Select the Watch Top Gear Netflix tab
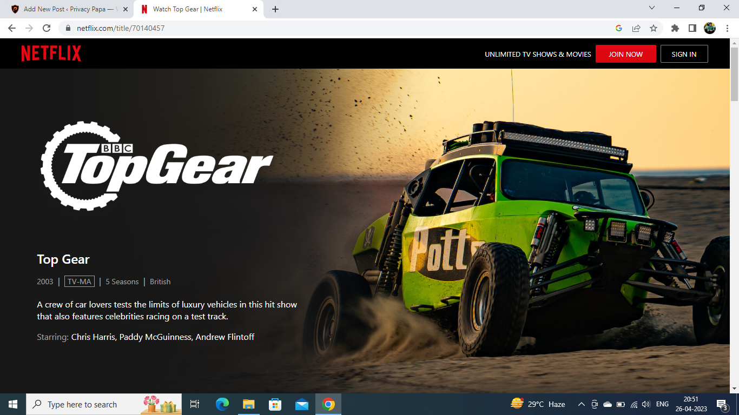Viewport: 739px width, 415px height. click(x=199, y=9)
